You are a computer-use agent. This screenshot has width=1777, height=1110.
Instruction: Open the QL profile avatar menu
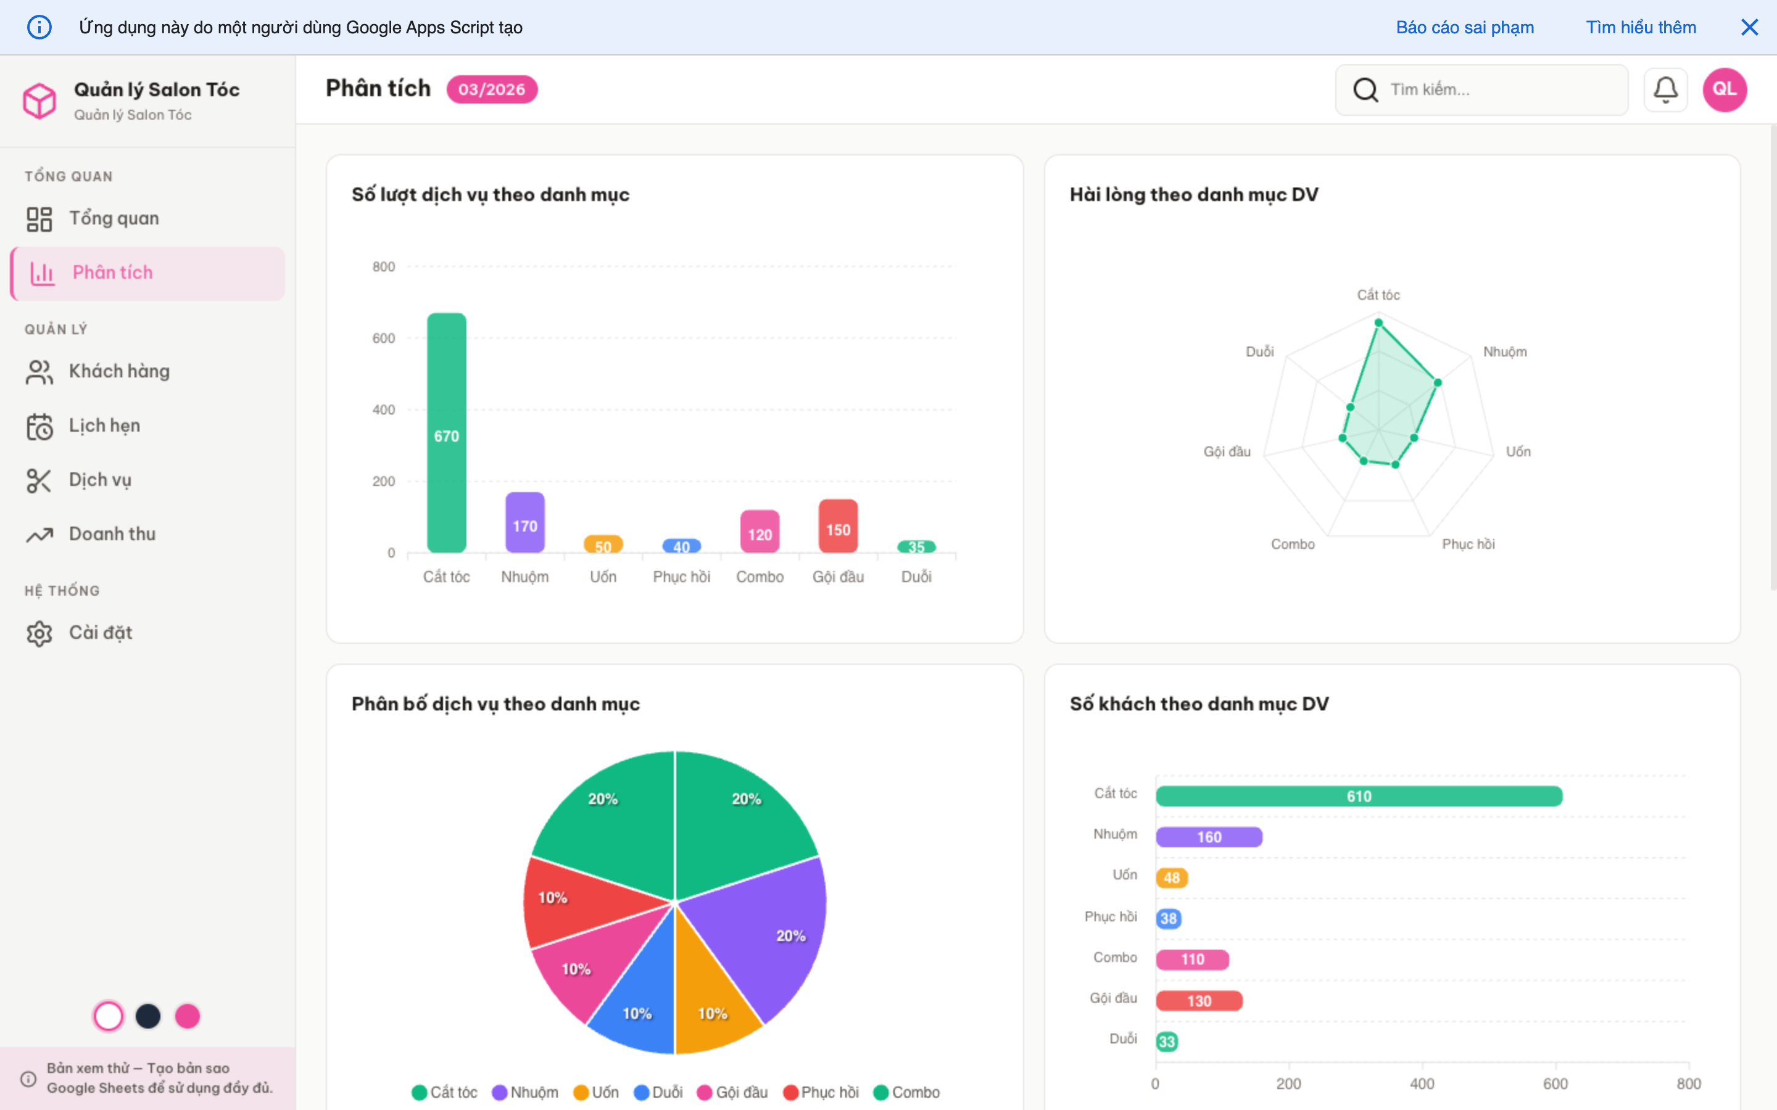coord(1725,89)
